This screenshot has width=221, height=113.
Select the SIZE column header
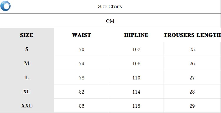tap(27, 35)
